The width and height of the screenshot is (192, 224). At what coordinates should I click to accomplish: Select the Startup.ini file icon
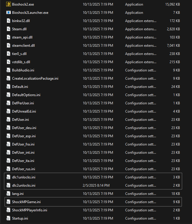(8, 218)
